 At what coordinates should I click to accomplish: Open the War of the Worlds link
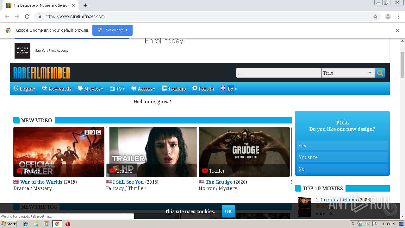(41, 182)
